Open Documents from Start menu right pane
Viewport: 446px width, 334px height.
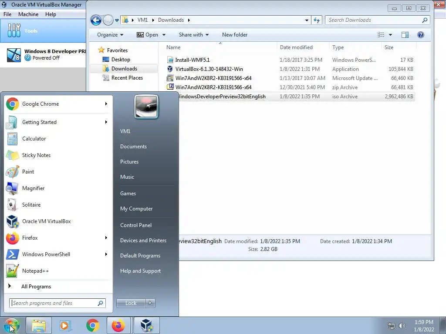(133, 147)
